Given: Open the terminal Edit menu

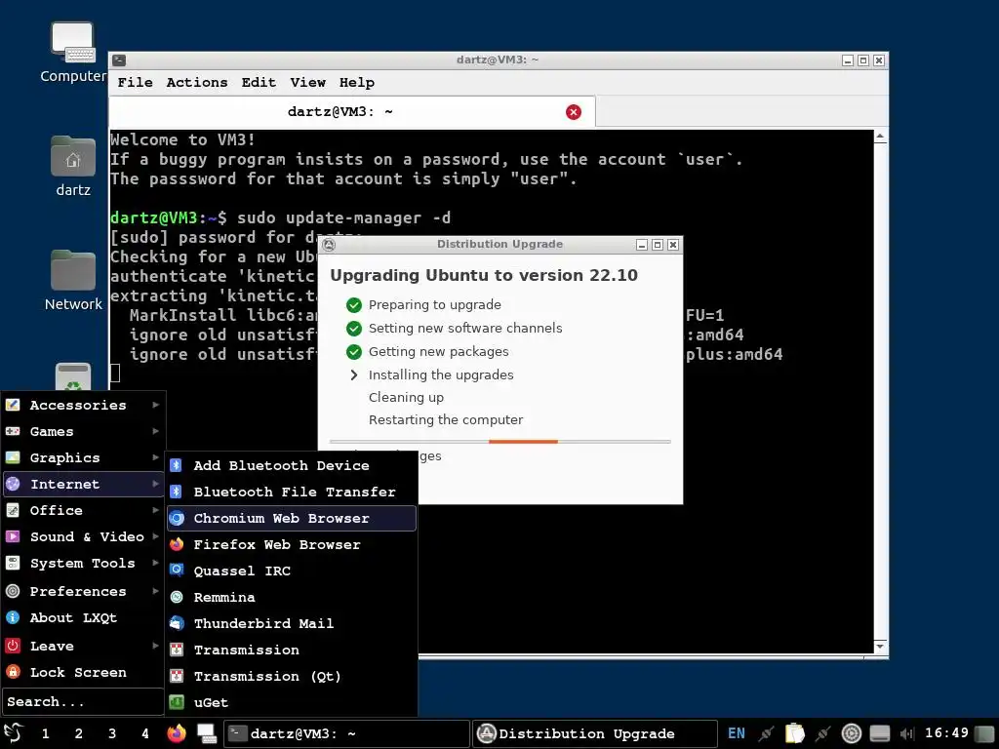Looking at the screenshot, I should [259, 82].
